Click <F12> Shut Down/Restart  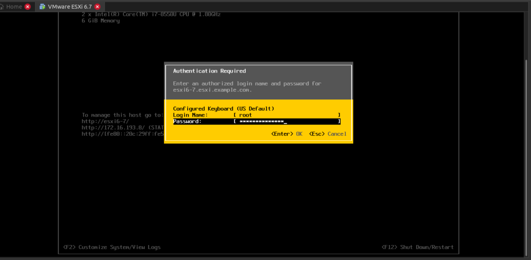click(417, 247)
